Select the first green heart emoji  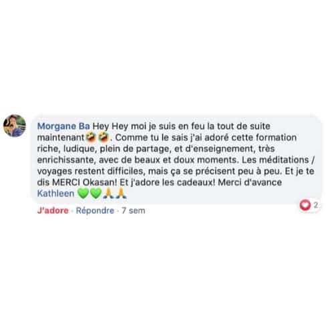[83, 193]
